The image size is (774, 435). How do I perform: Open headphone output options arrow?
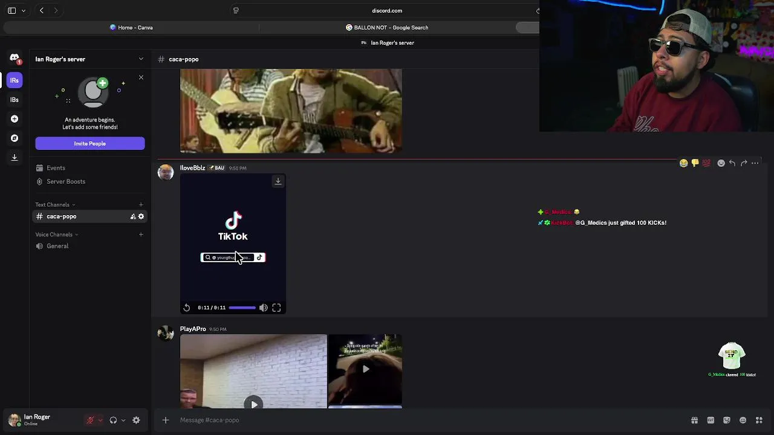click(x=123, y=420)
